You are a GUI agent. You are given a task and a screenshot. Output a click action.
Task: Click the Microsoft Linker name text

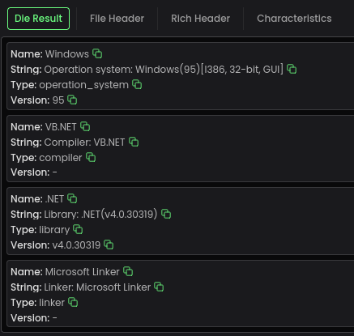[x=82, y=272]
